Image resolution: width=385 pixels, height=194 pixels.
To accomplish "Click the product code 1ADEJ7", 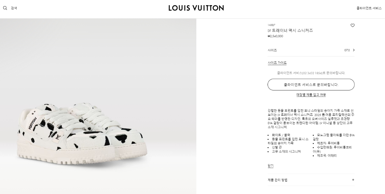I will pyautogui.click(x=271, y=25).
